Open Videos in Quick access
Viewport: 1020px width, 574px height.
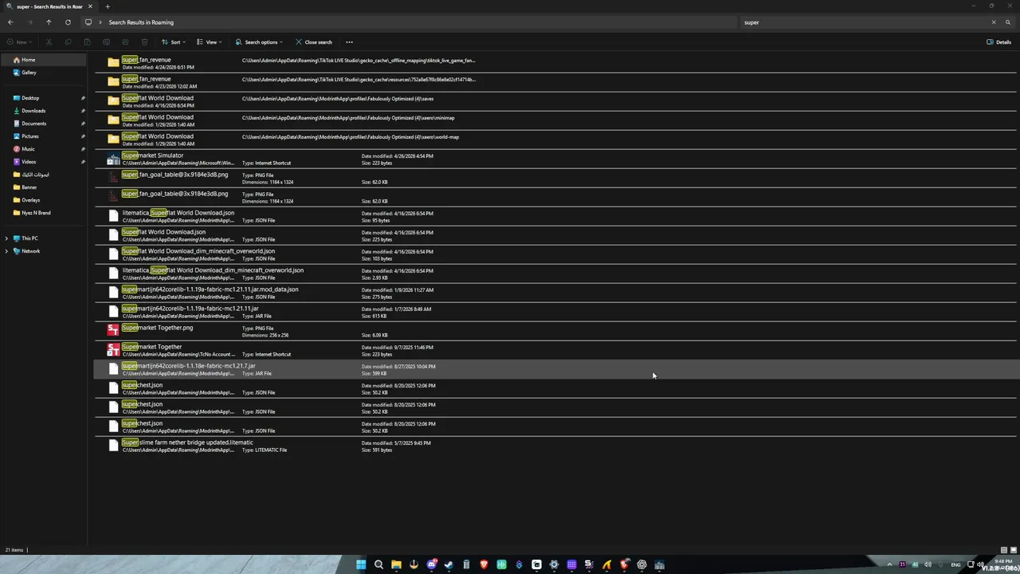[29, 162]
